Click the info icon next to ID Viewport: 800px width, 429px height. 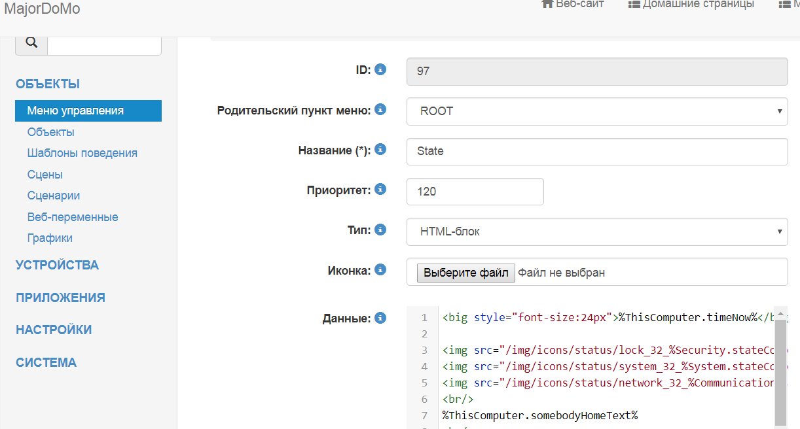380,69
